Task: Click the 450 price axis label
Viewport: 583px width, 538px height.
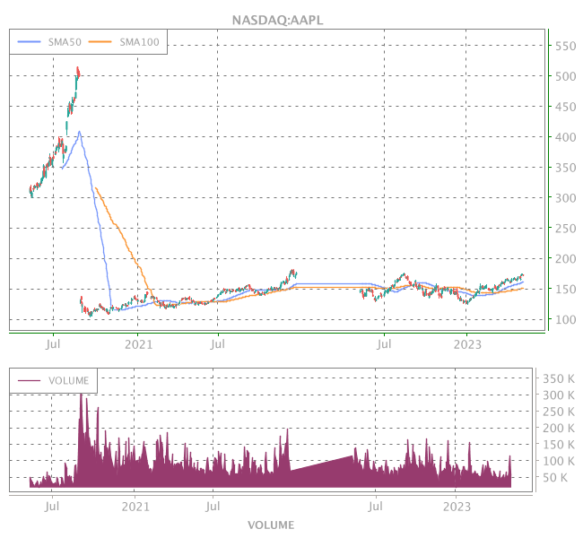Action: tap(566, 107)
